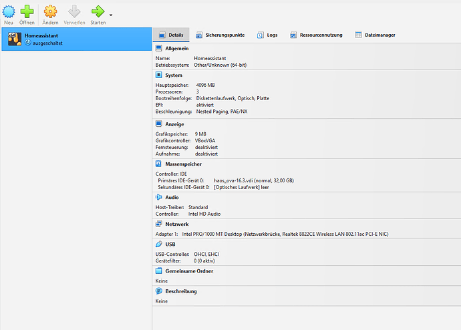Viewport: 461px width, 330px height.
Task: Open the System settings header link
Action: click(x=174, y=75)
